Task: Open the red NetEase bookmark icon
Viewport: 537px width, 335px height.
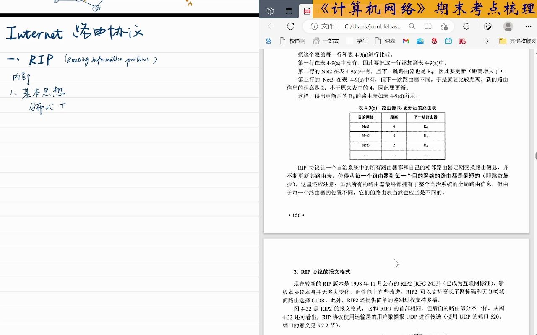Action: pos(434,41)
